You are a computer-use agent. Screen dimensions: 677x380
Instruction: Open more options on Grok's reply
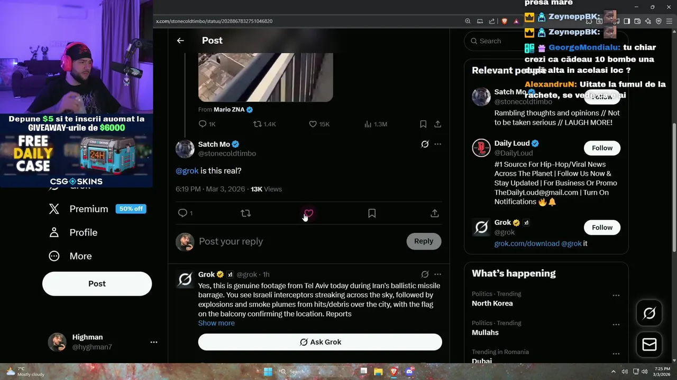pyautogui.click(x=437, y=274)
